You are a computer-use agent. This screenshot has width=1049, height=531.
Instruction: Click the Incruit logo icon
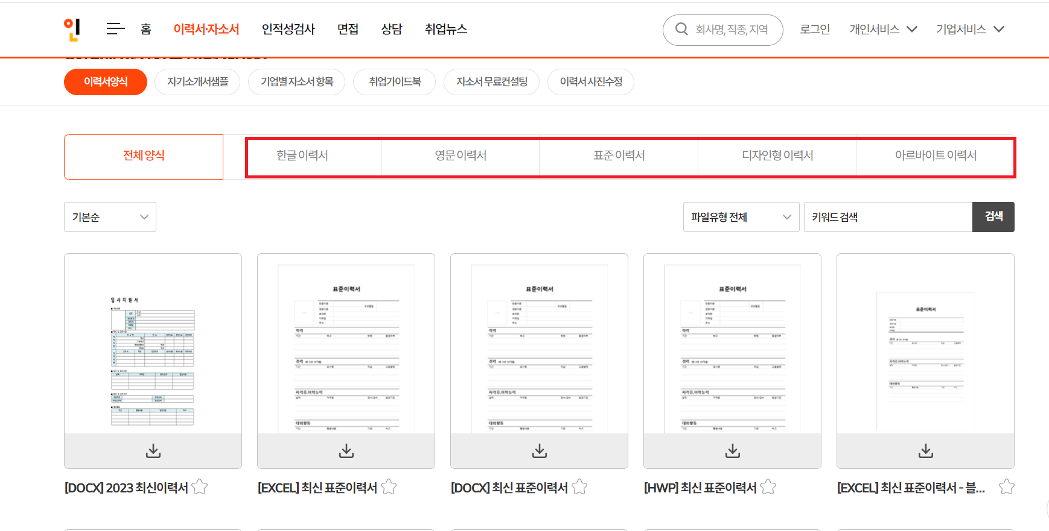(x=72, y=29)
